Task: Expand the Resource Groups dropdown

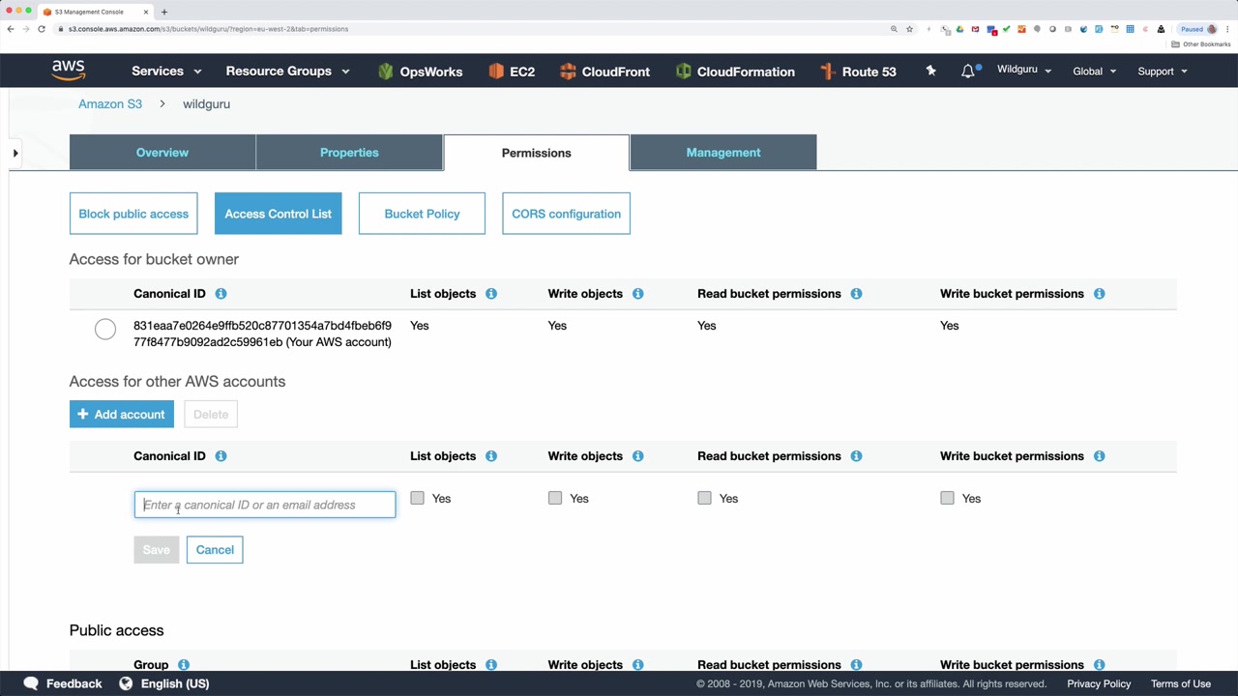Action: point(287,72)
